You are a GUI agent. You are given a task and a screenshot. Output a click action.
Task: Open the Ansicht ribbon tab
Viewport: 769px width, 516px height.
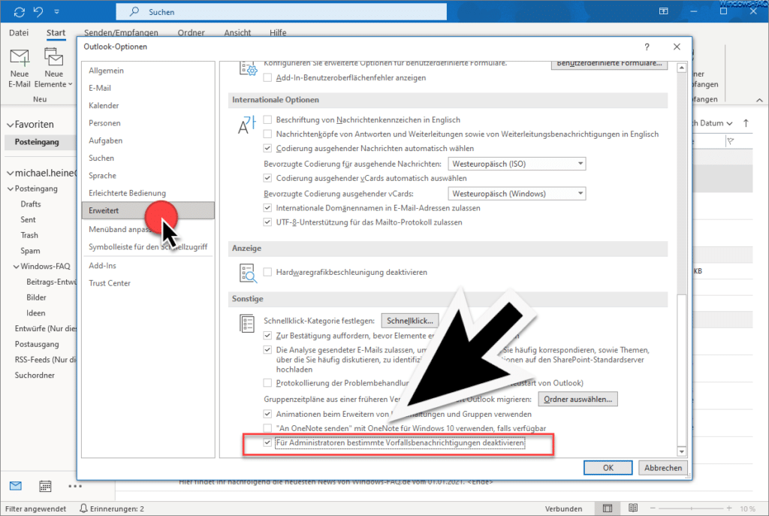(237, 32)
